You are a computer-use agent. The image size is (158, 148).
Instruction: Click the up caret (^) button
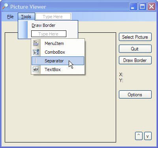click(139, 136)
